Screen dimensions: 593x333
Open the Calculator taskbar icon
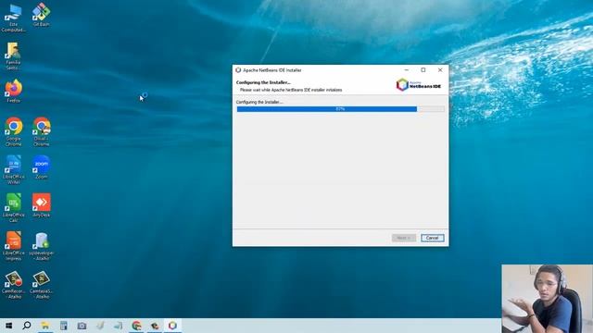point(64,326)
